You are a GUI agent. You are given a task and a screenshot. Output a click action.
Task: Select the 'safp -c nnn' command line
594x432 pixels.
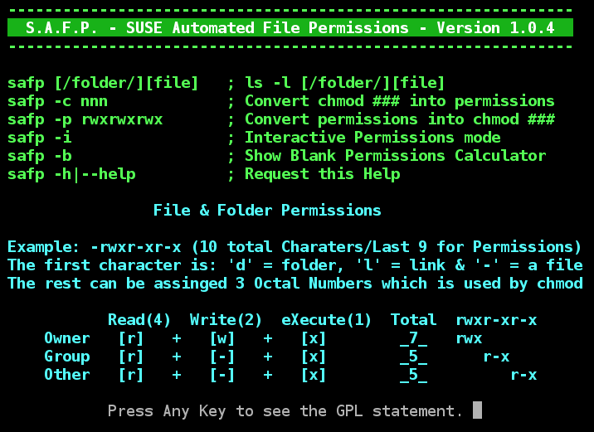tap(53, 101)
